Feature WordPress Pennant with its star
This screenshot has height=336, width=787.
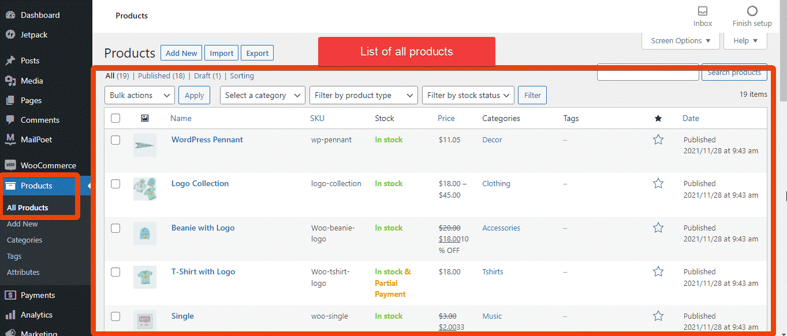coord(658,139)
